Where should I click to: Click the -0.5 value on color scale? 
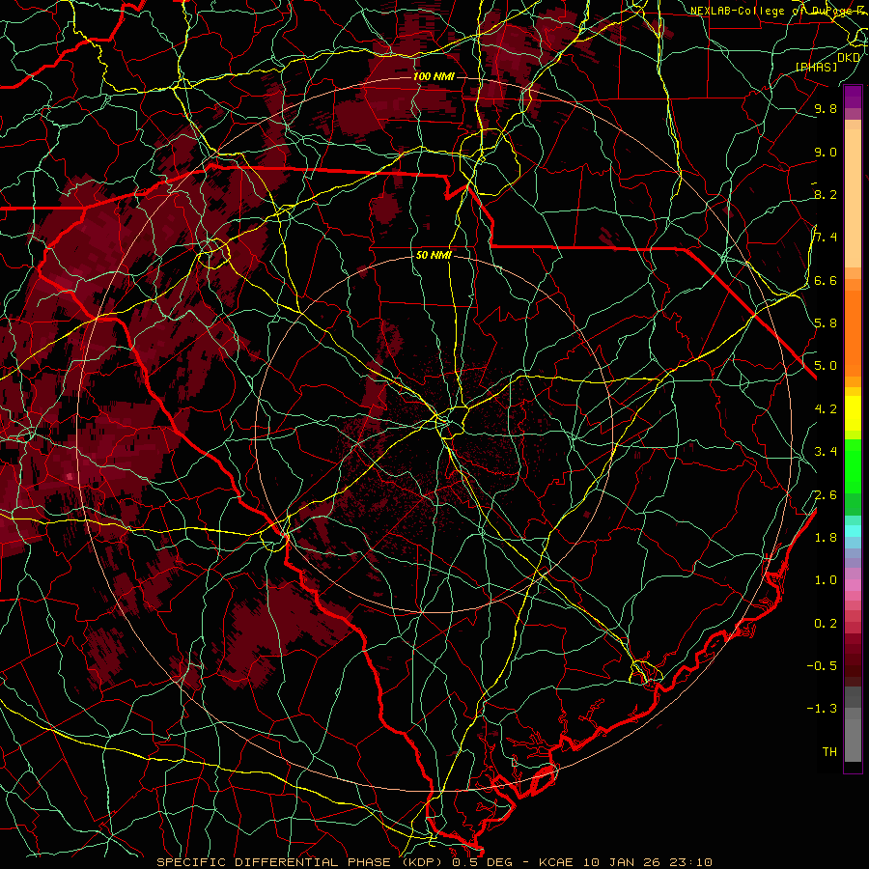click(x=822, y=666)
